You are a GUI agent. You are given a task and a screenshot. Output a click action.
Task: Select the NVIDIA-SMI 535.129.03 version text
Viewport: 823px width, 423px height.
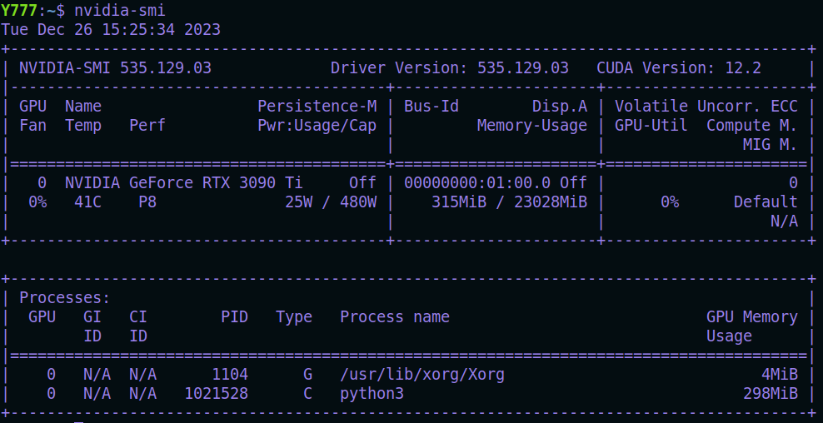pos(116,67)
